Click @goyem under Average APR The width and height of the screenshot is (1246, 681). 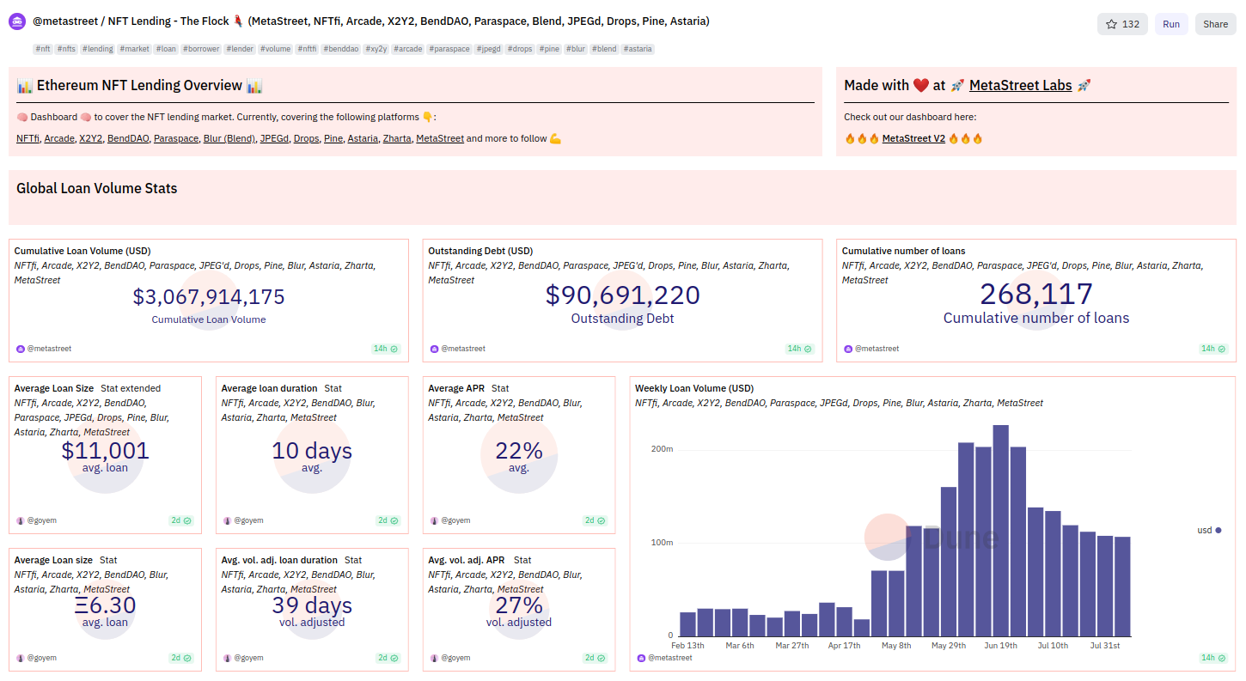[455, 520]
